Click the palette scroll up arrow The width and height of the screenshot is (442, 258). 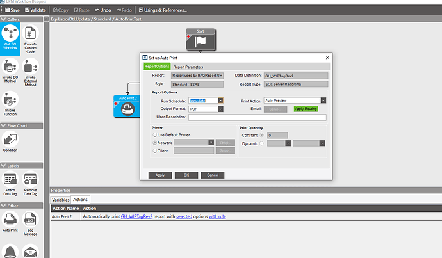click(46, 19)
